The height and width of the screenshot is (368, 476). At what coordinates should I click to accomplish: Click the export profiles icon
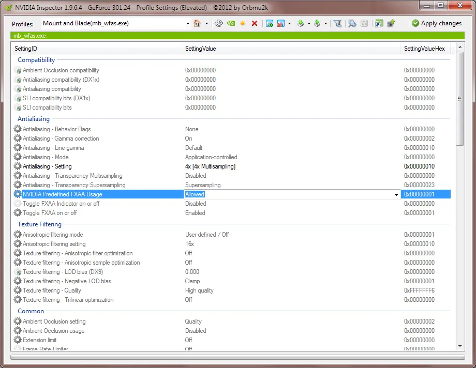click(x=301, y=23)
